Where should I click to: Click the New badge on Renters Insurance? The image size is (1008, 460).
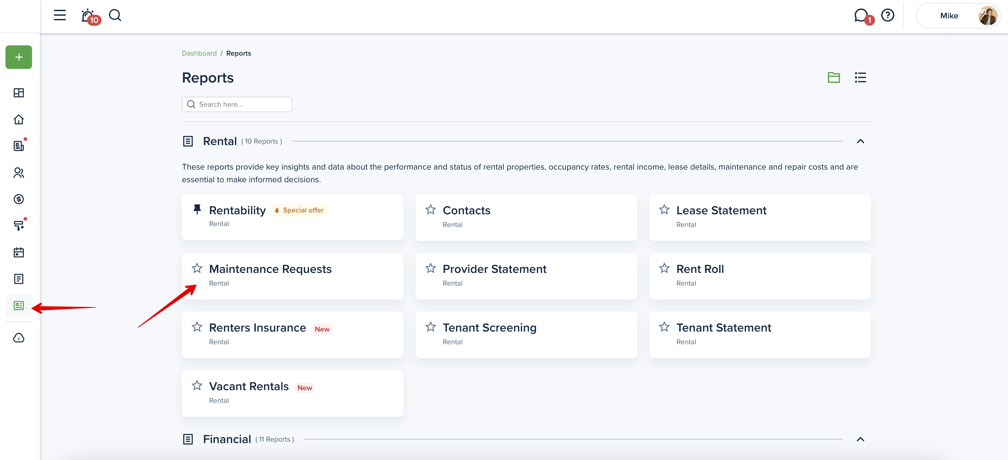322,329
